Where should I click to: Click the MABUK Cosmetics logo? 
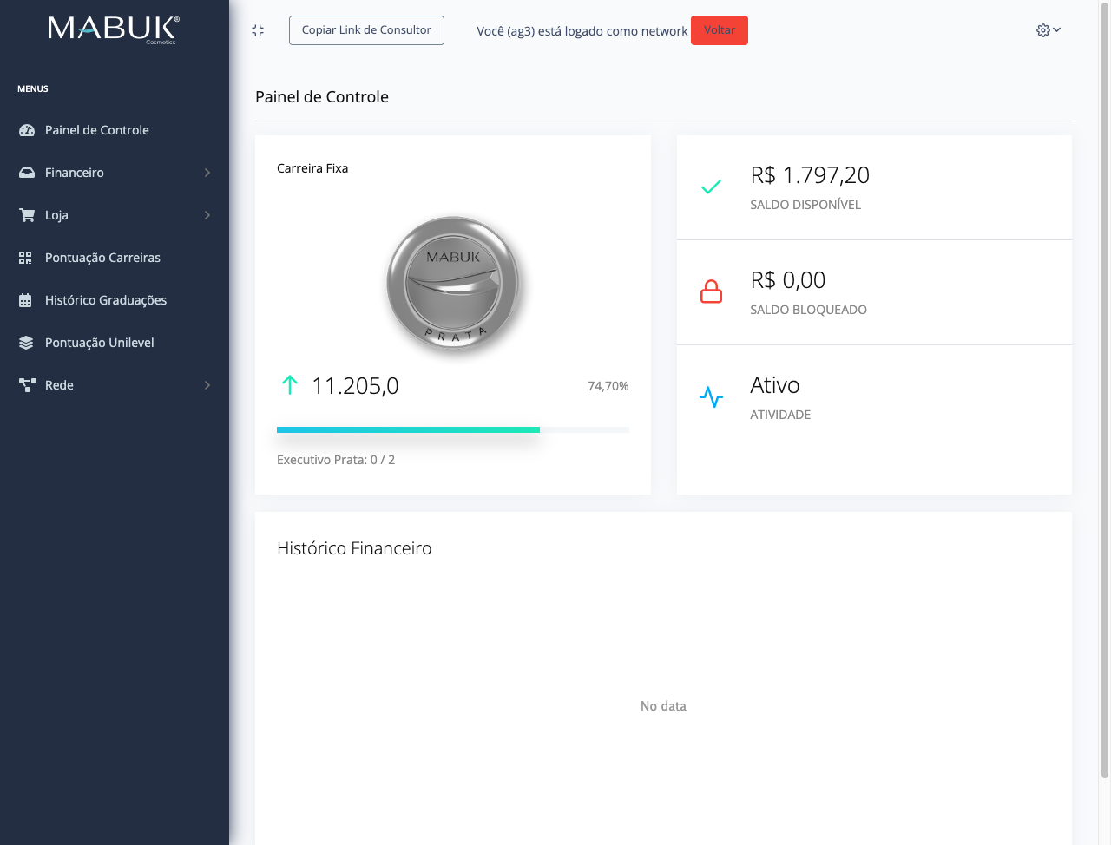tap(114, 29)
